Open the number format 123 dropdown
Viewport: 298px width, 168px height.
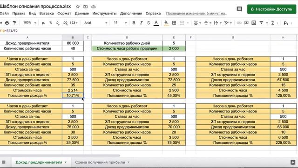click(x=74, y=23)
